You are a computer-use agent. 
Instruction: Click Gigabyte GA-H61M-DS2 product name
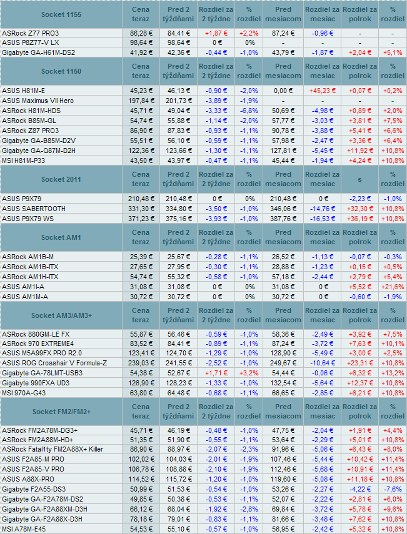coord(38,53)
